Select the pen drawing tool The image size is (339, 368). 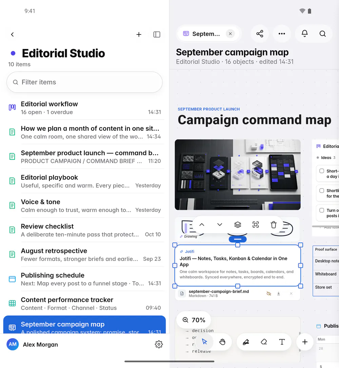click(246, 342)
